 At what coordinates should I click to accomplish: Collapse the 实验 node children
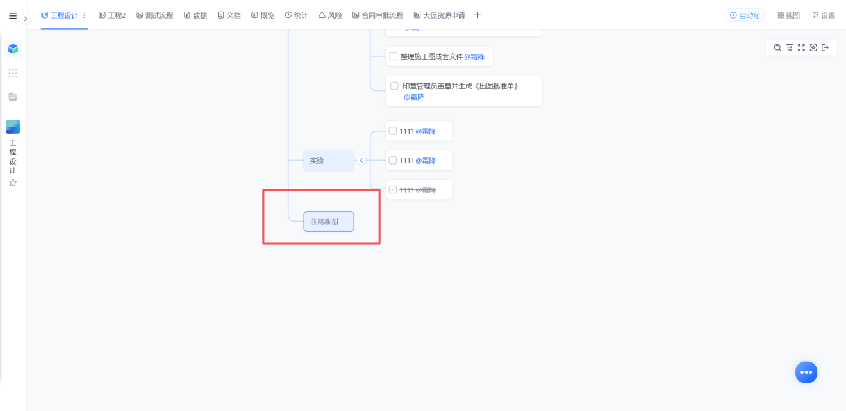pyautogui.click(x=361, y=161)
